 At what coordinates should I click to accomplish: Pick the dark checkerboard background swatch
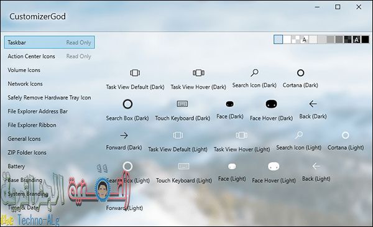(x=348, y=40)
